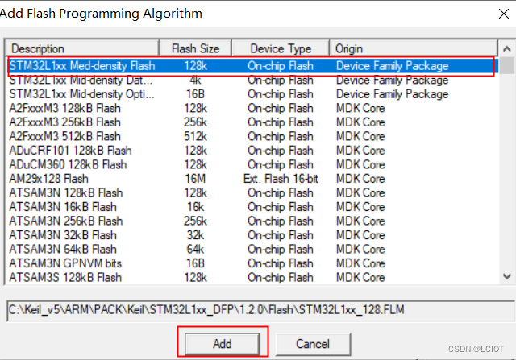
Task: Select ATSAM3N GPNVM bits entry
Action: tap(252, 264)
